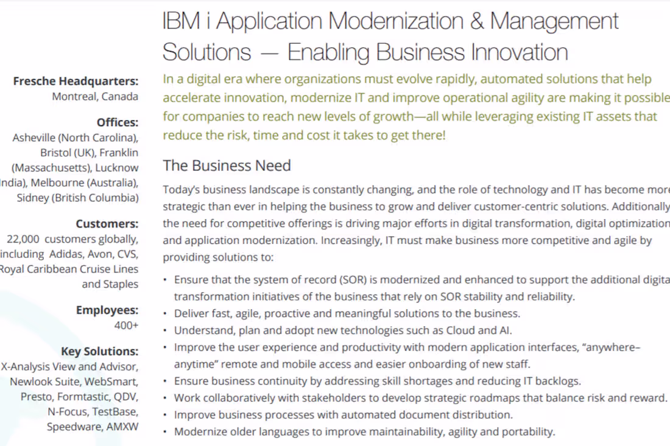Click the 'Bristol (UK), Franklin' line
Screen dimensions: 670x446
tap(90, 153)
